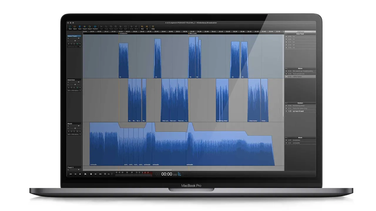
Task: Solo the Music track with S button
Action: (x=74, y=131)
